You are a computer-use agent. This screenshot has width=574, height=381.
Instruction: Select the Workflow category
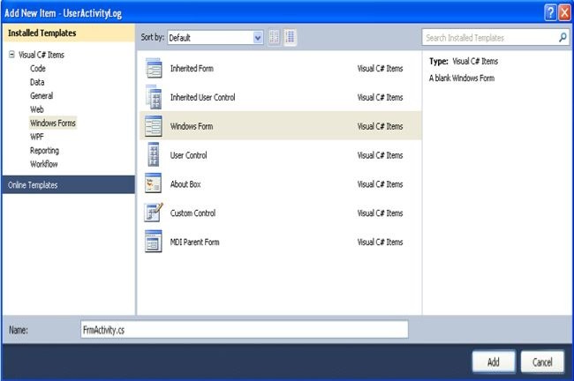click(x=43, y=164)
